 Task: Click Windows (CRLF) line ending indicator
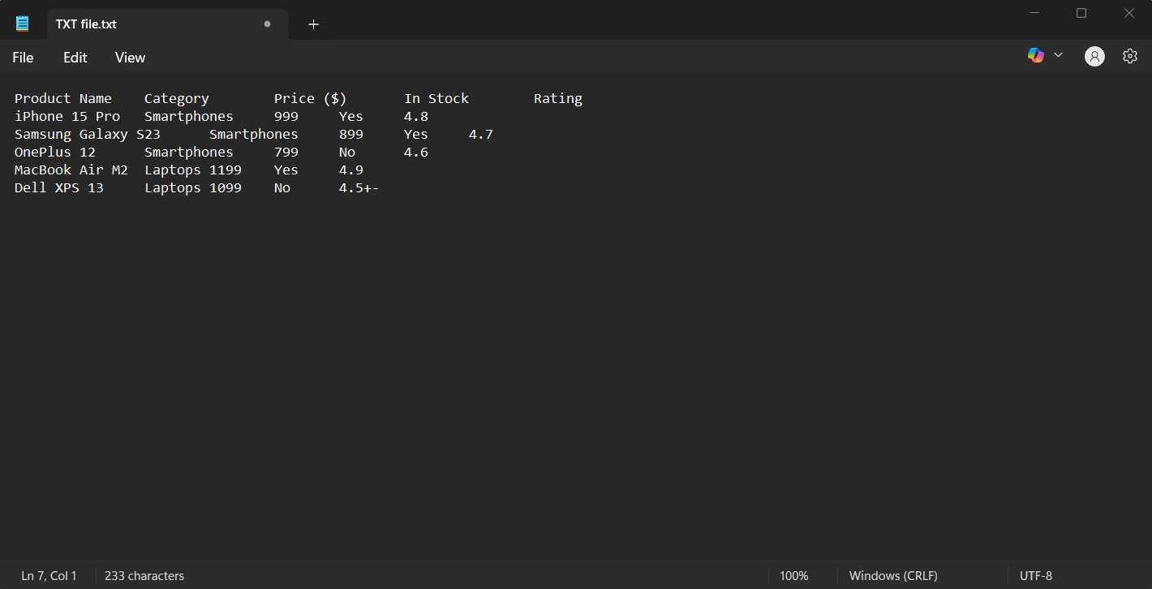click(x=893, y=576)
